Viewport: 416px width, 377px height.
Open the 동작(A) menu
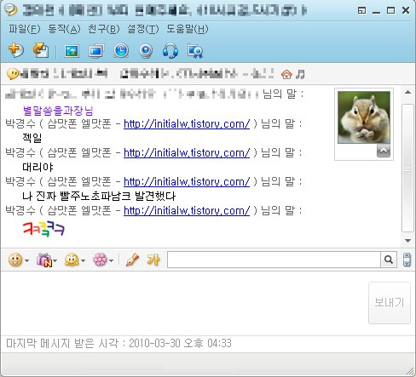(64, 29)
